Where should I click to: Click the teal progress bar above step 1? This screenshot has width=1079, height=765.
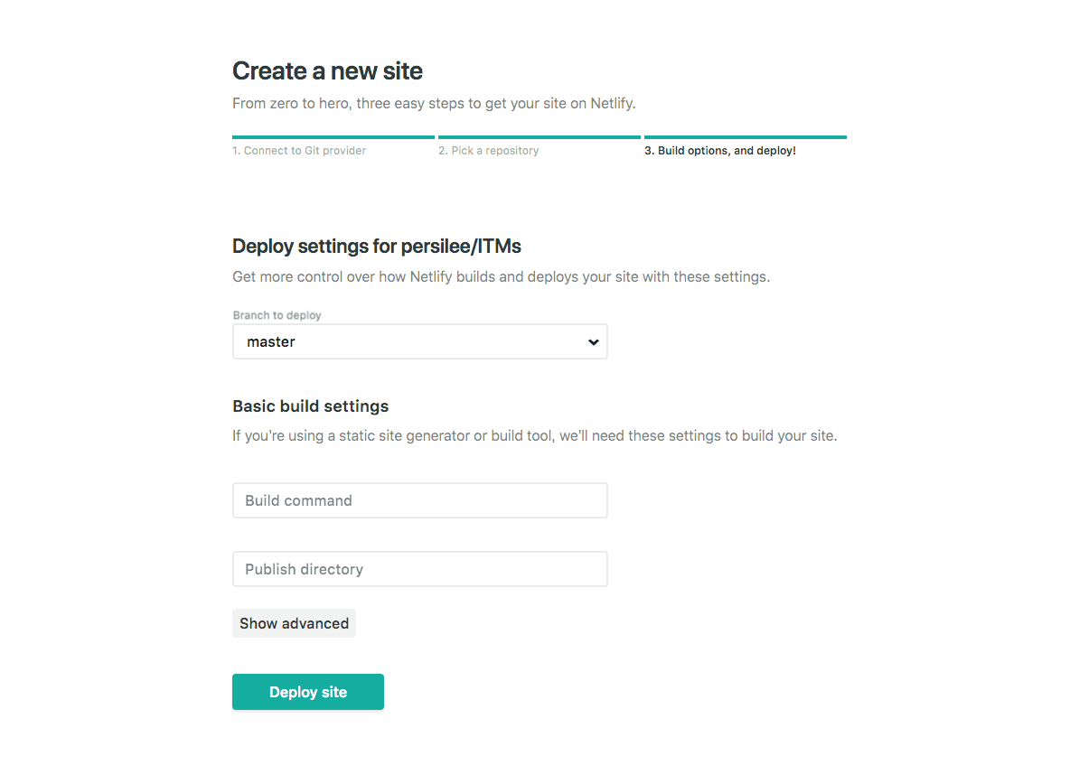(333, 137)
